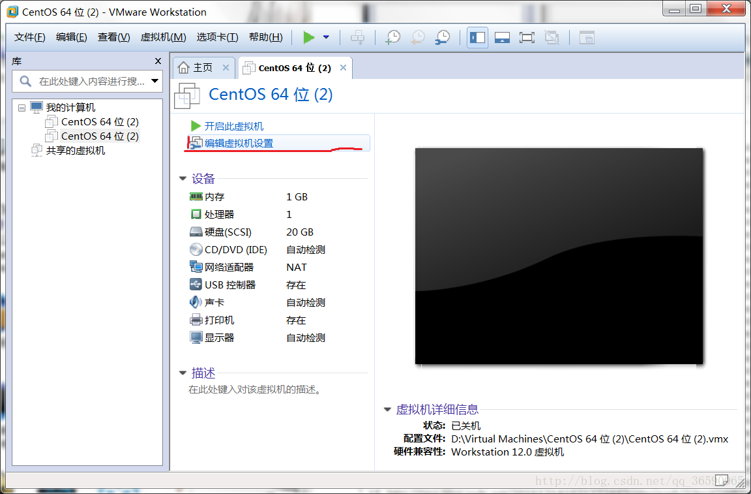This screenshot has height=494, width=751.
Task: Collapse the 我的计算机 tree node
Action: (22, 108)
